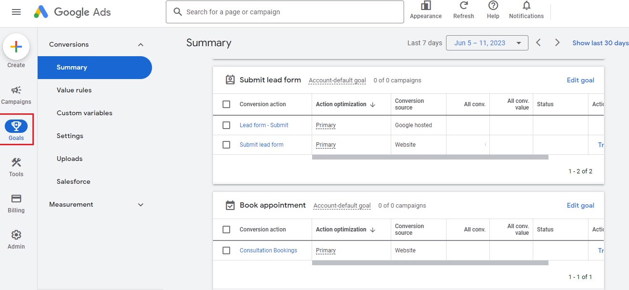Click the Create plus button
Screen dimensions: 629x290
click(16, 47)
